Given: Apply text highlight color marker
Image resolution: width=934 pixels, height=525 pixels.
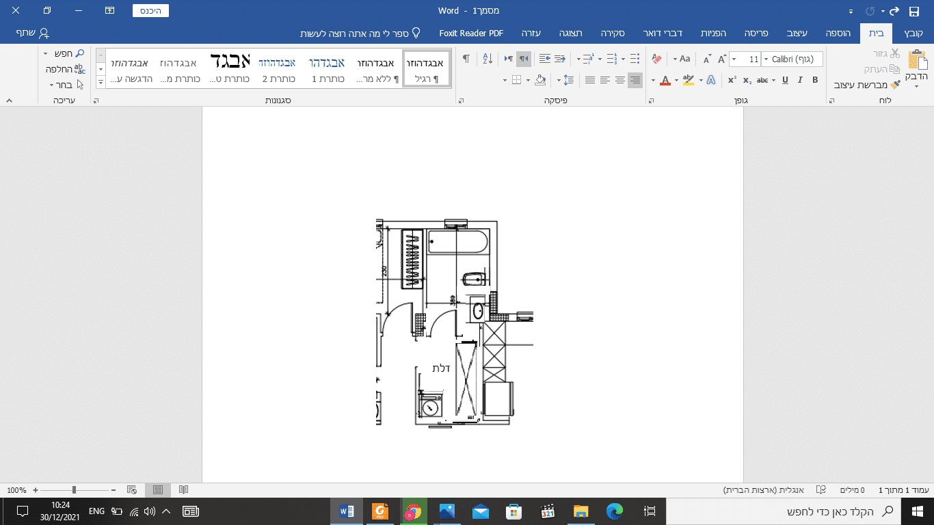Looking at the screenshot, I should coord(688,80).
